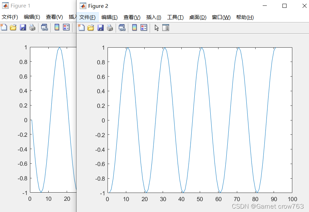Save figure icon in Figure 2 toolbar

tap(100, 28)
